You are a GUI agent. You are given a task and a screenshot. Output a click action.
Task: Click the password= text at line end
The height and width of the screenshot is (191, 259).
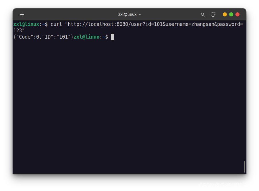tap(230, 24)
